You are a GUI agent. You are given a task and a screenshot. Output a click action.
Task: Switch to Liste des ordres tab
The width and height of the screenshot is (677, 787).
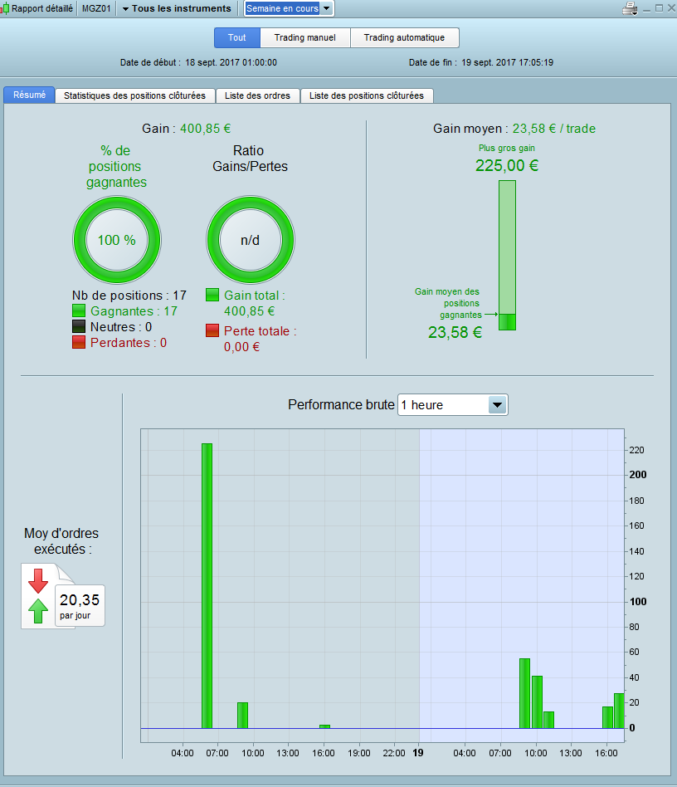pyautogui.click(x=257, y=95)
